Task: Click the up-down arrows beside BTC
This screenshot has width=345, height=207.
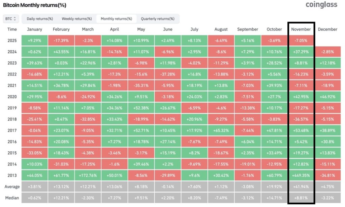Action: [15, 19]
